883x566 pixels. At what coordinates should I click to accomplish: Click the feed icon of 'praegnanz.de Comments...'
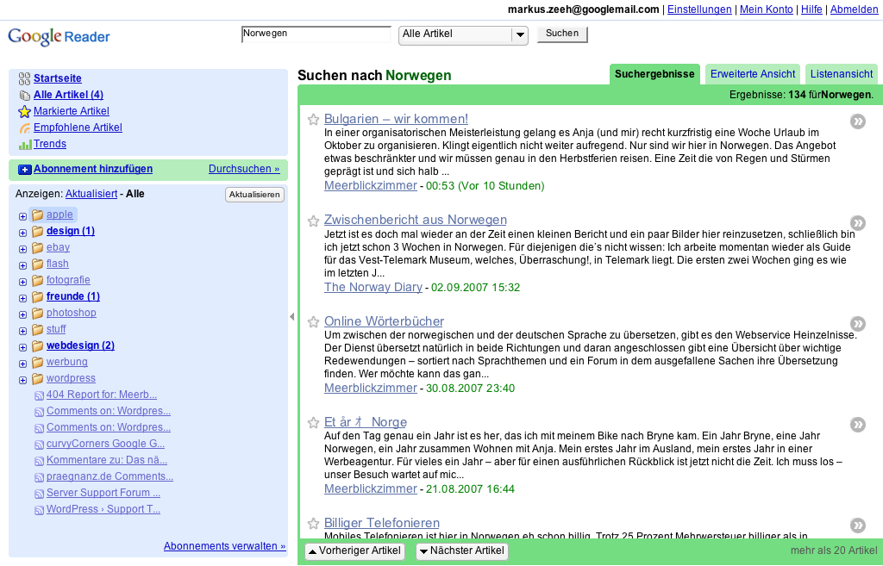(39, 477)
